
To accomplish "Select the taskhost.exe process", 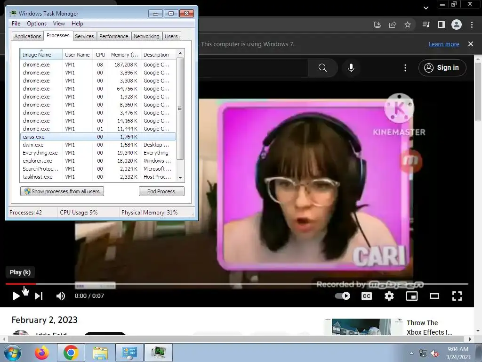I will coord(98,177).
